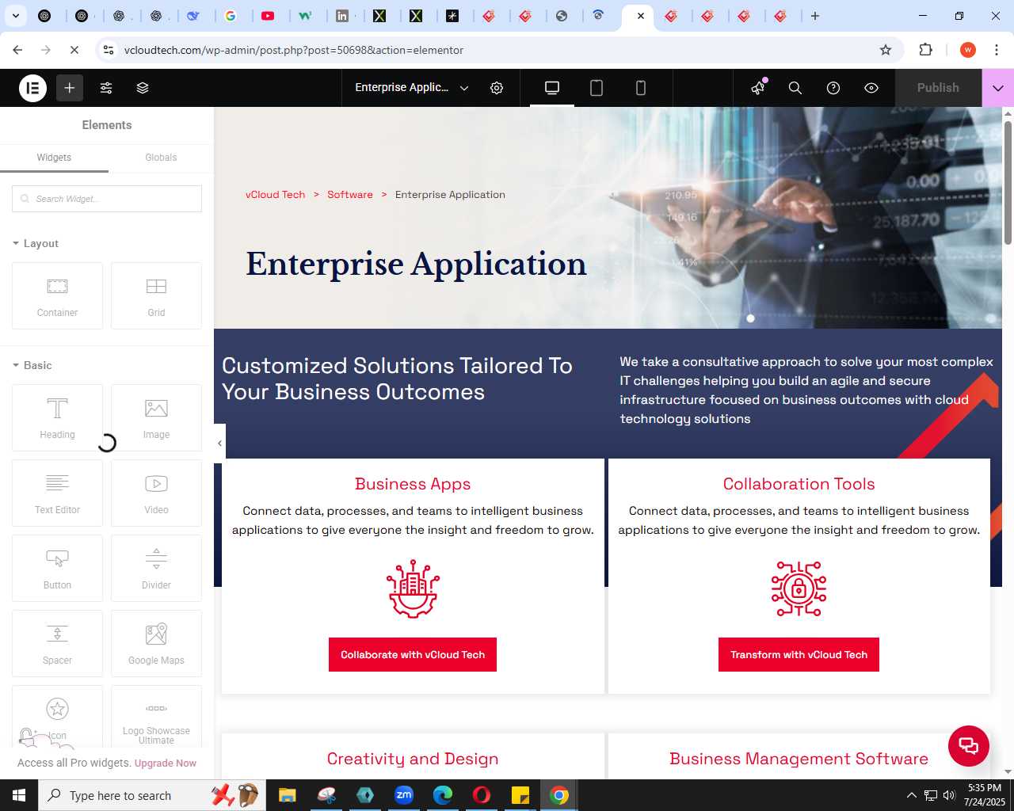The image size is (1014, 811).
Task: Click the Software breadcrumb link
Action: click(x=350, y=195)
